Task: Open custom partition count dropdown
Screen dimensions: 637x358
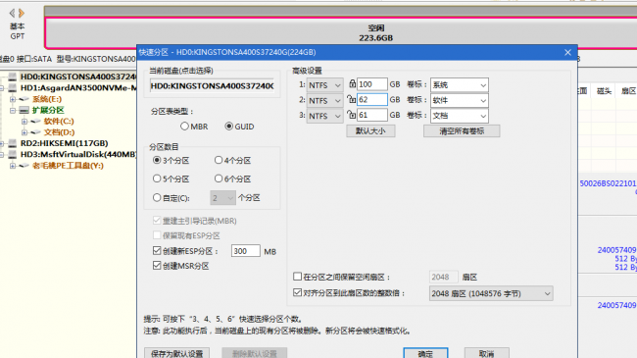Action: [222, 198]
